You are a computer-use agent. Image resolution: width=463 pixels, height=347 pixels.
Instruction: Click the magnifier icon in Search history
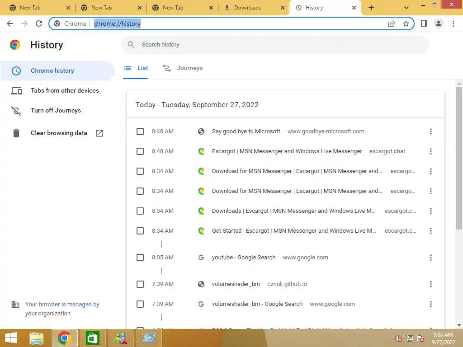131,45
